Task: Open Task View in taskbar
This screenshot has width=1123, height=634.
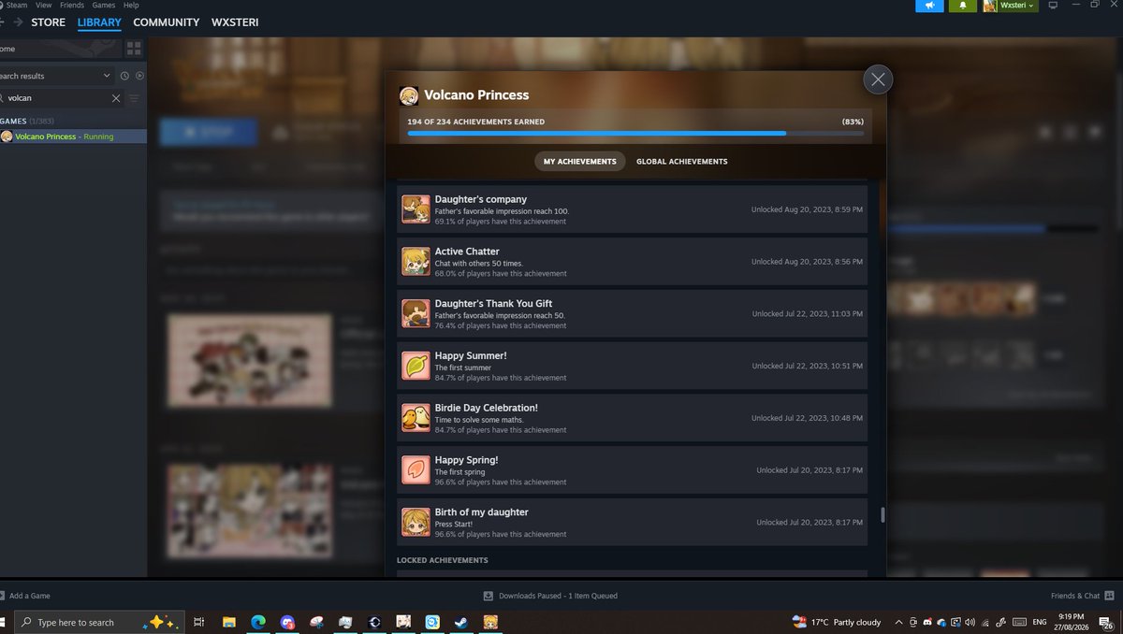Action: pyautogui.click(x=198, y=622)
